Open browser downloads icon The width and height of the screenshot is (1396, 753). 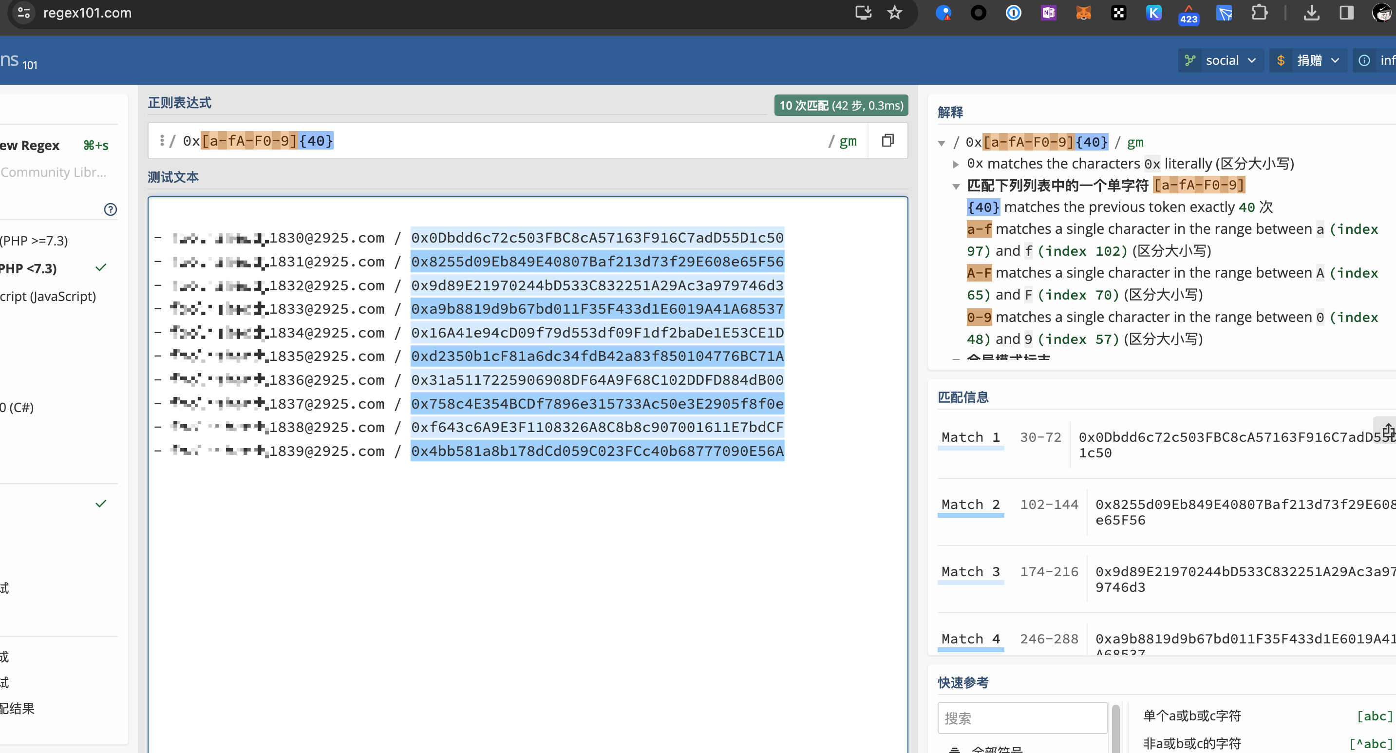[1311, 13]
